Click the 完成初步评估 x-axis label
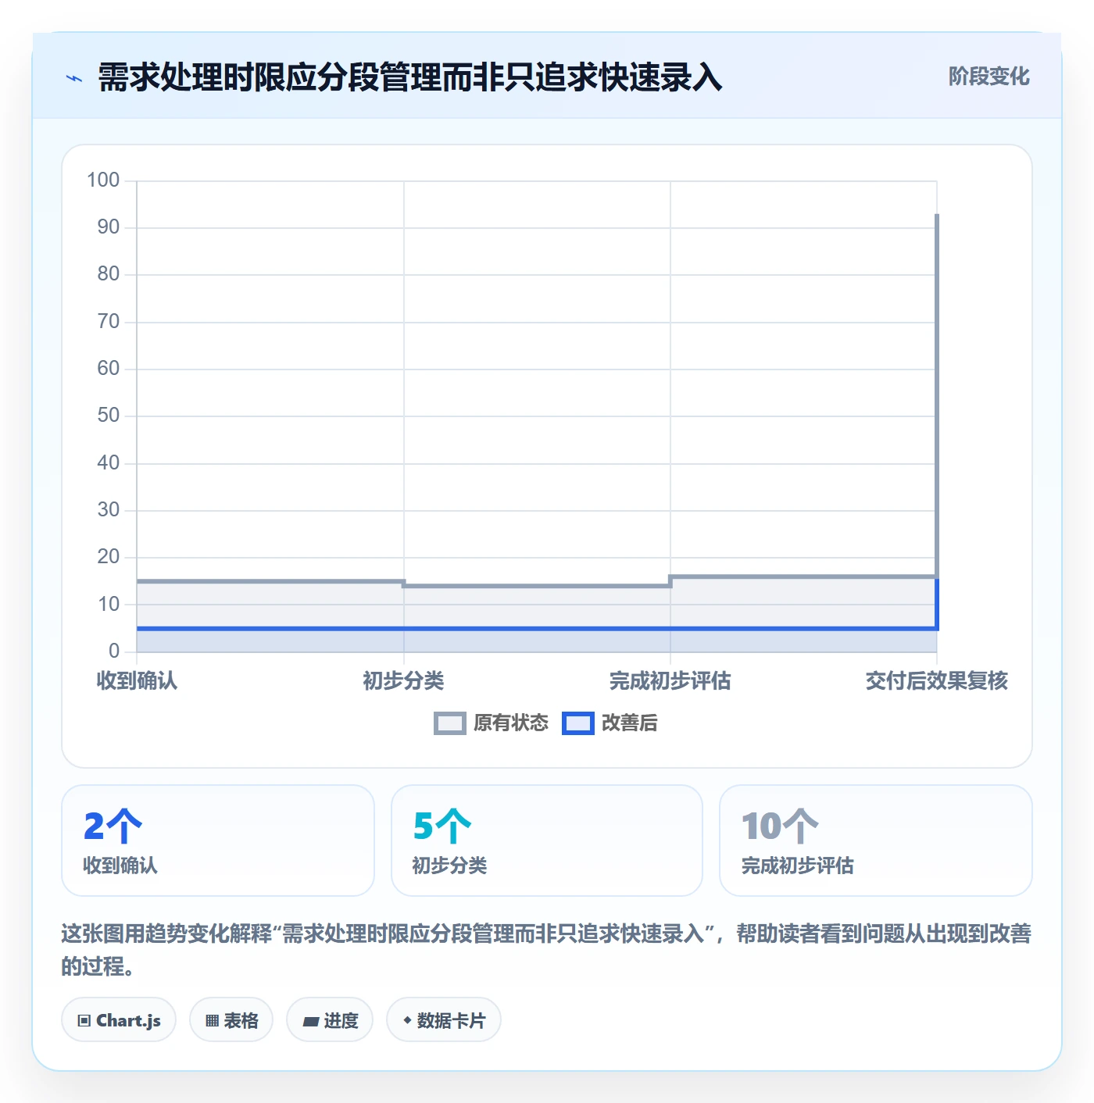1094x1103 pixels. point(670,681)
